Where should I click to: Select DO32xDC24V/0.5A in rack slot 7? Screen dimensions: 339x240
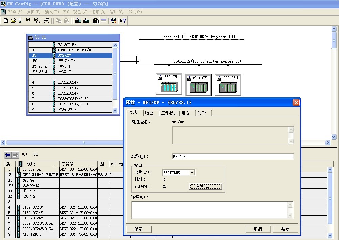click(x=71, y=99)
